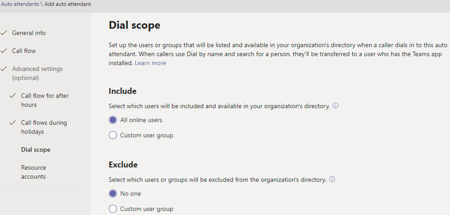
Task: Open the General info step
Action: (29, 33)
